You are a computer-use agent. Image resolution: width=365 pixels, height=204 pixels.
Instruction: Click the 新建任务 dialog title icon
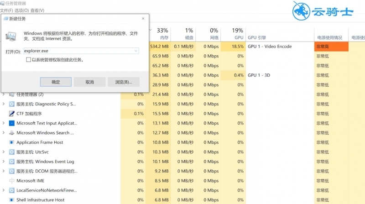[x=6, y=19]
